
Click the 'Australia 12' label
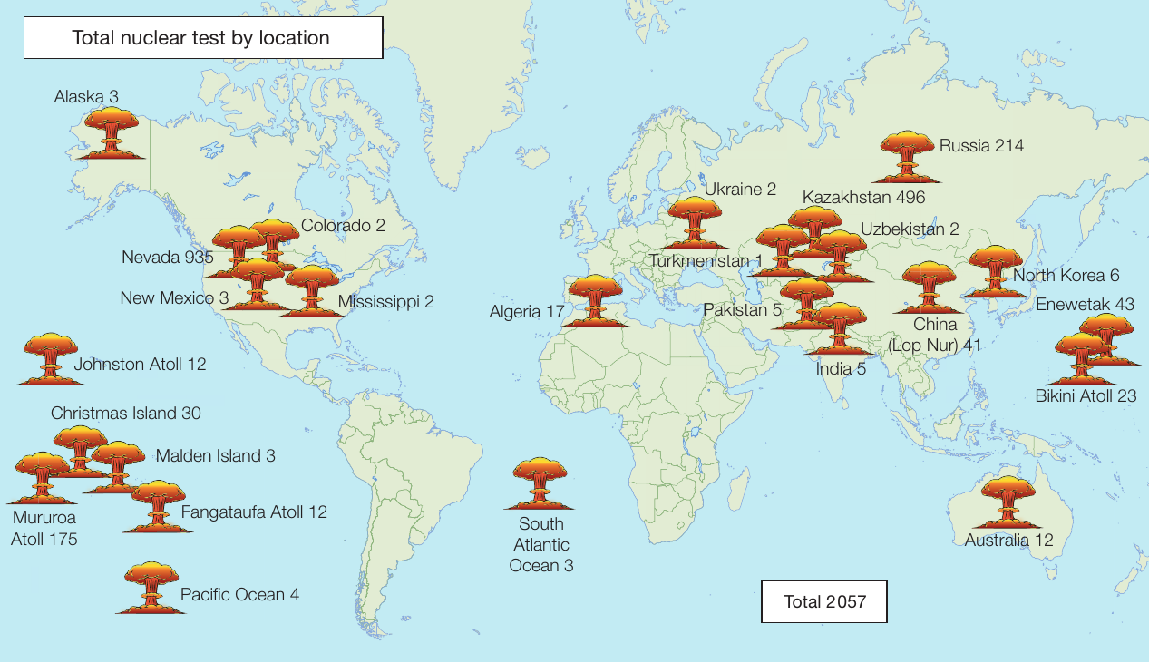(1008, 541)
